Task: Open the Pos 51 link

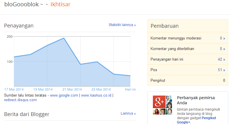Action: point(221,70)
